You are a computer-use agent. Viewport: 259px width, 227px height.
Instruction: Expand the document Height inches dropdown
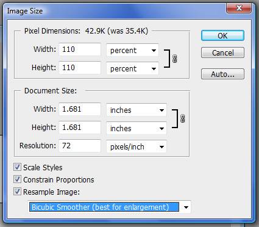point(137,128)
